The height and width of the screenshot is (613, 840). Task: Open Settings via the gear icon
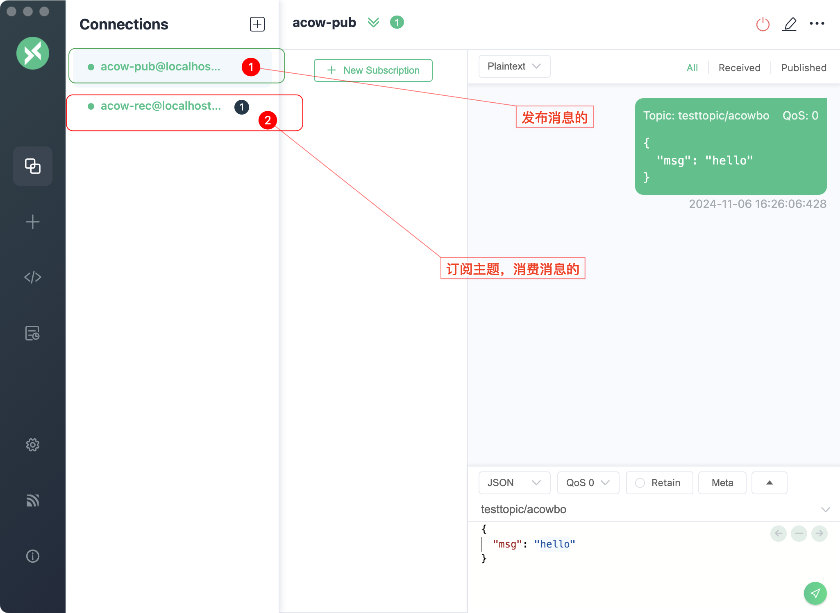click(33, 445)
